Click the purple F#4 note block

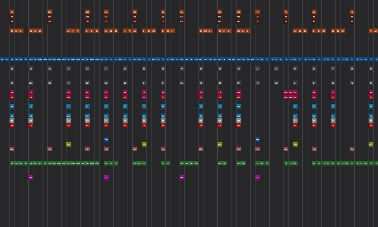point(182,177)
